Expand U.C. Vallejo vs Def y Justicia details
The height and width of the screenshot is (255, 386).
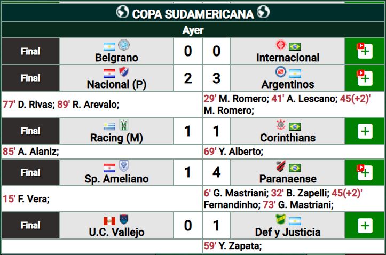coord(365,226)
